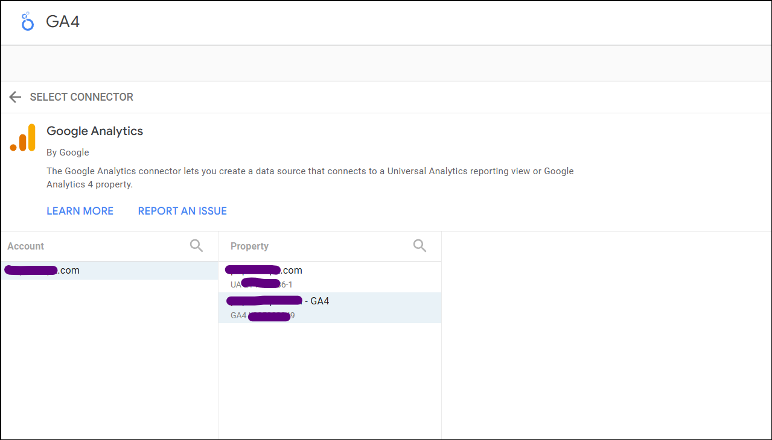Click the GA4 data source title
This screenshot has height=440, width=772.
click(63, 22)
